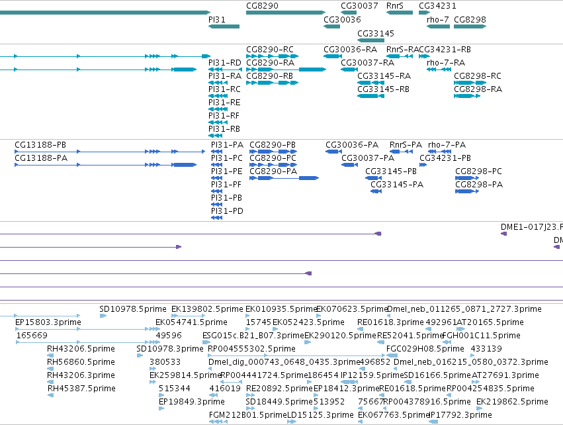Select the CG8290 gene bar

coord(285,13)
